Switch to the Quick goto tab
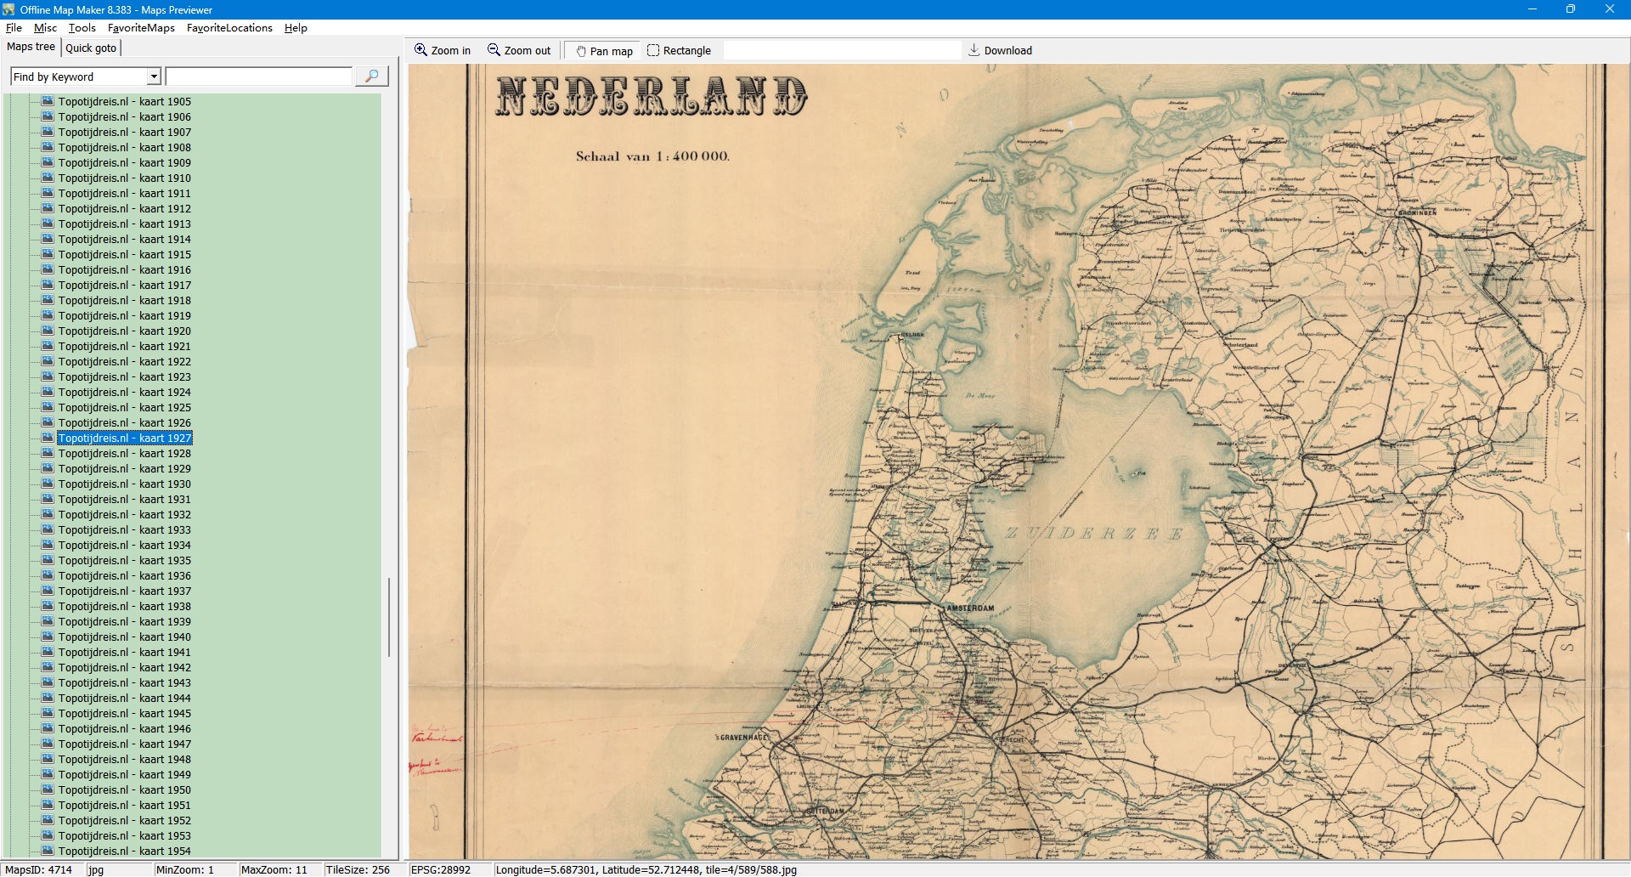This screenshot has width=1631, height=877. 91,48
